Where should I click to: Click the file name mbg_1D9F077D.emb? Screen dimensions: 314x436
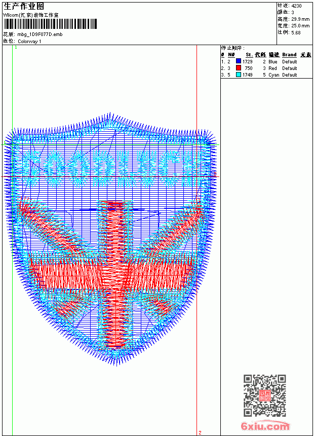click(x=40, y=34)
